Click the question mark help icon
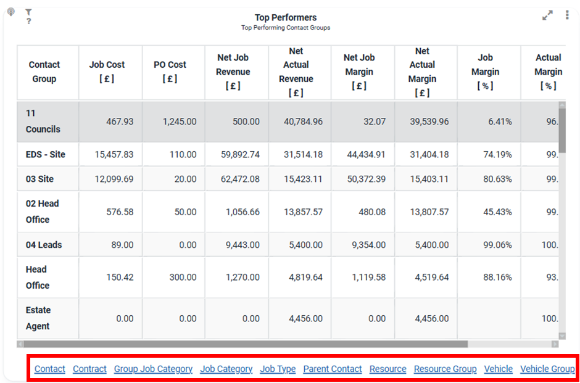The height and width of the screenshot is (383, 580). pyautogui.click(x=28, y=22)
